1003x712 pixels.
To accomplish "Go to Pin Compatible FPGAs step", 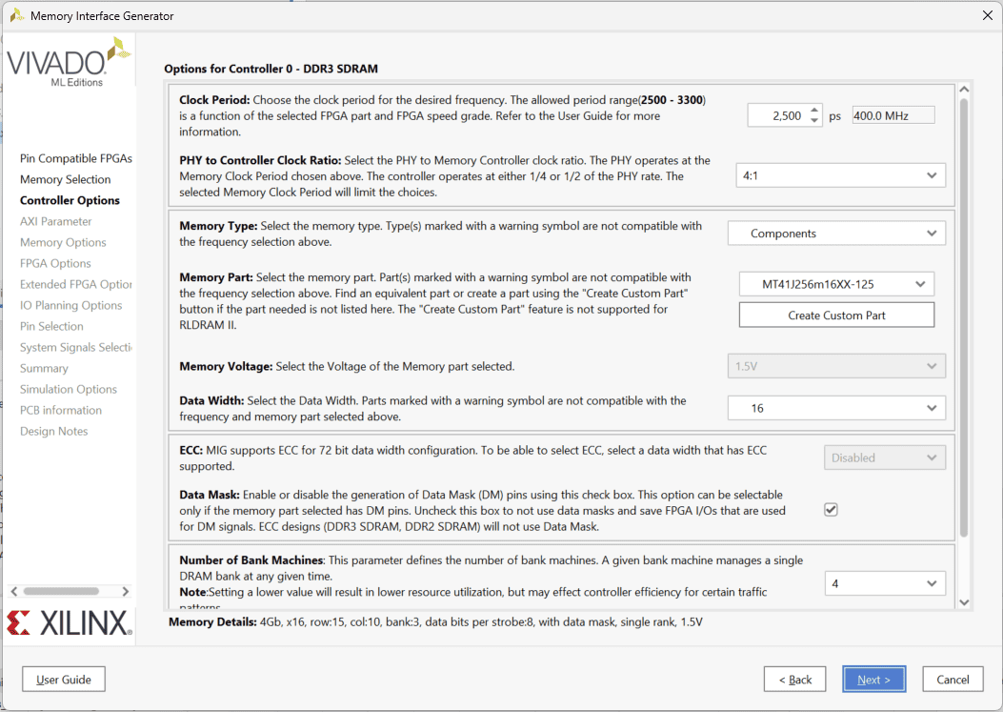I will [x=76, y=158].
